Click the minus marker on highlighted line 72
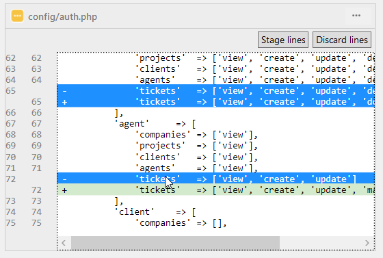The width and height of the screenshot is (383, 258). [x=64, y=179]
